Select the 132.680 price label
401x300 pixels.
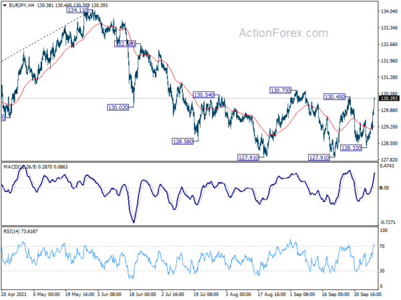click(125, 44)
